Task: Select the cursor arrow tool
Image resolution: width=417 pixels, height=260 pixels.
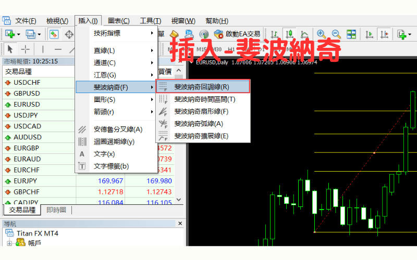Action: 10,49
